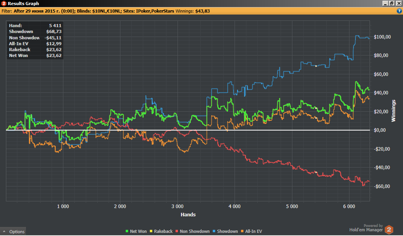Click the 5 000 x-axis label
The height and width of the screenshot is (236, 403).
292,206
